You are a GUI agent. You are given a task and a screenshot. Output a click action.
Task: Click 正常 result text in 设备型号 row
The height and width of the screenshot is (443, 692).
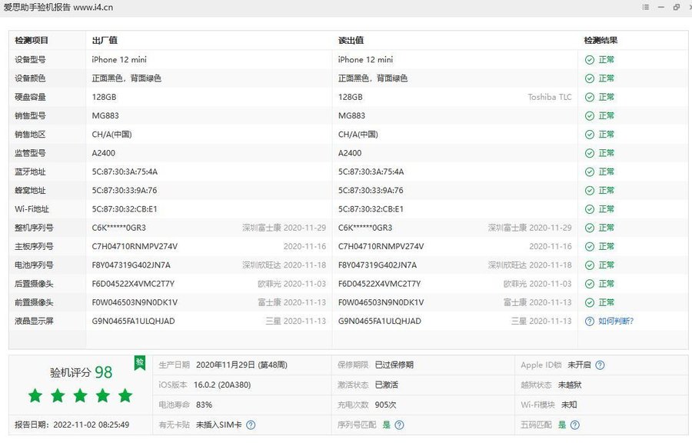click(606, 59)
